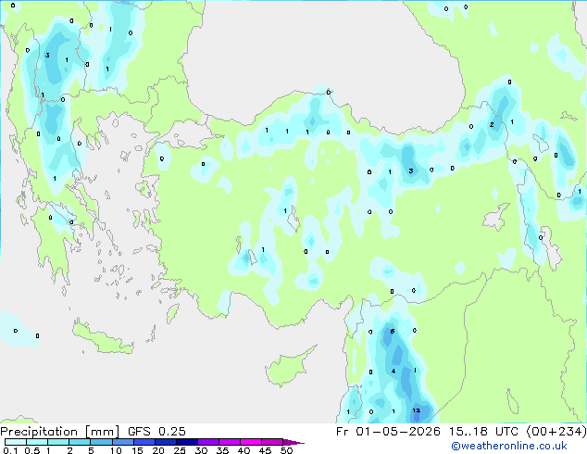Click the '15..18 UTC' time text

pyautogui.click(x=483, y=432)
